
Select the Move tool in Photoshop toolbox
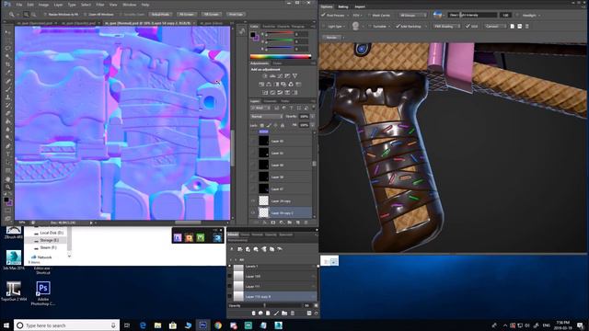click(x=8, y=32)
